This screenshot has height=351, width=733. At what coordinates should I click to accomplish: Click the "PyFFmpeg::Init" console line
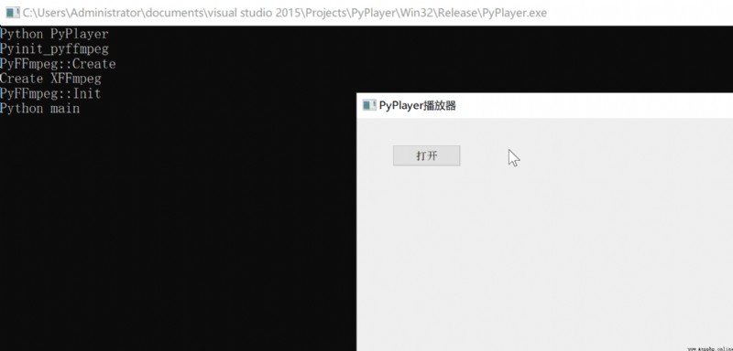50,94
